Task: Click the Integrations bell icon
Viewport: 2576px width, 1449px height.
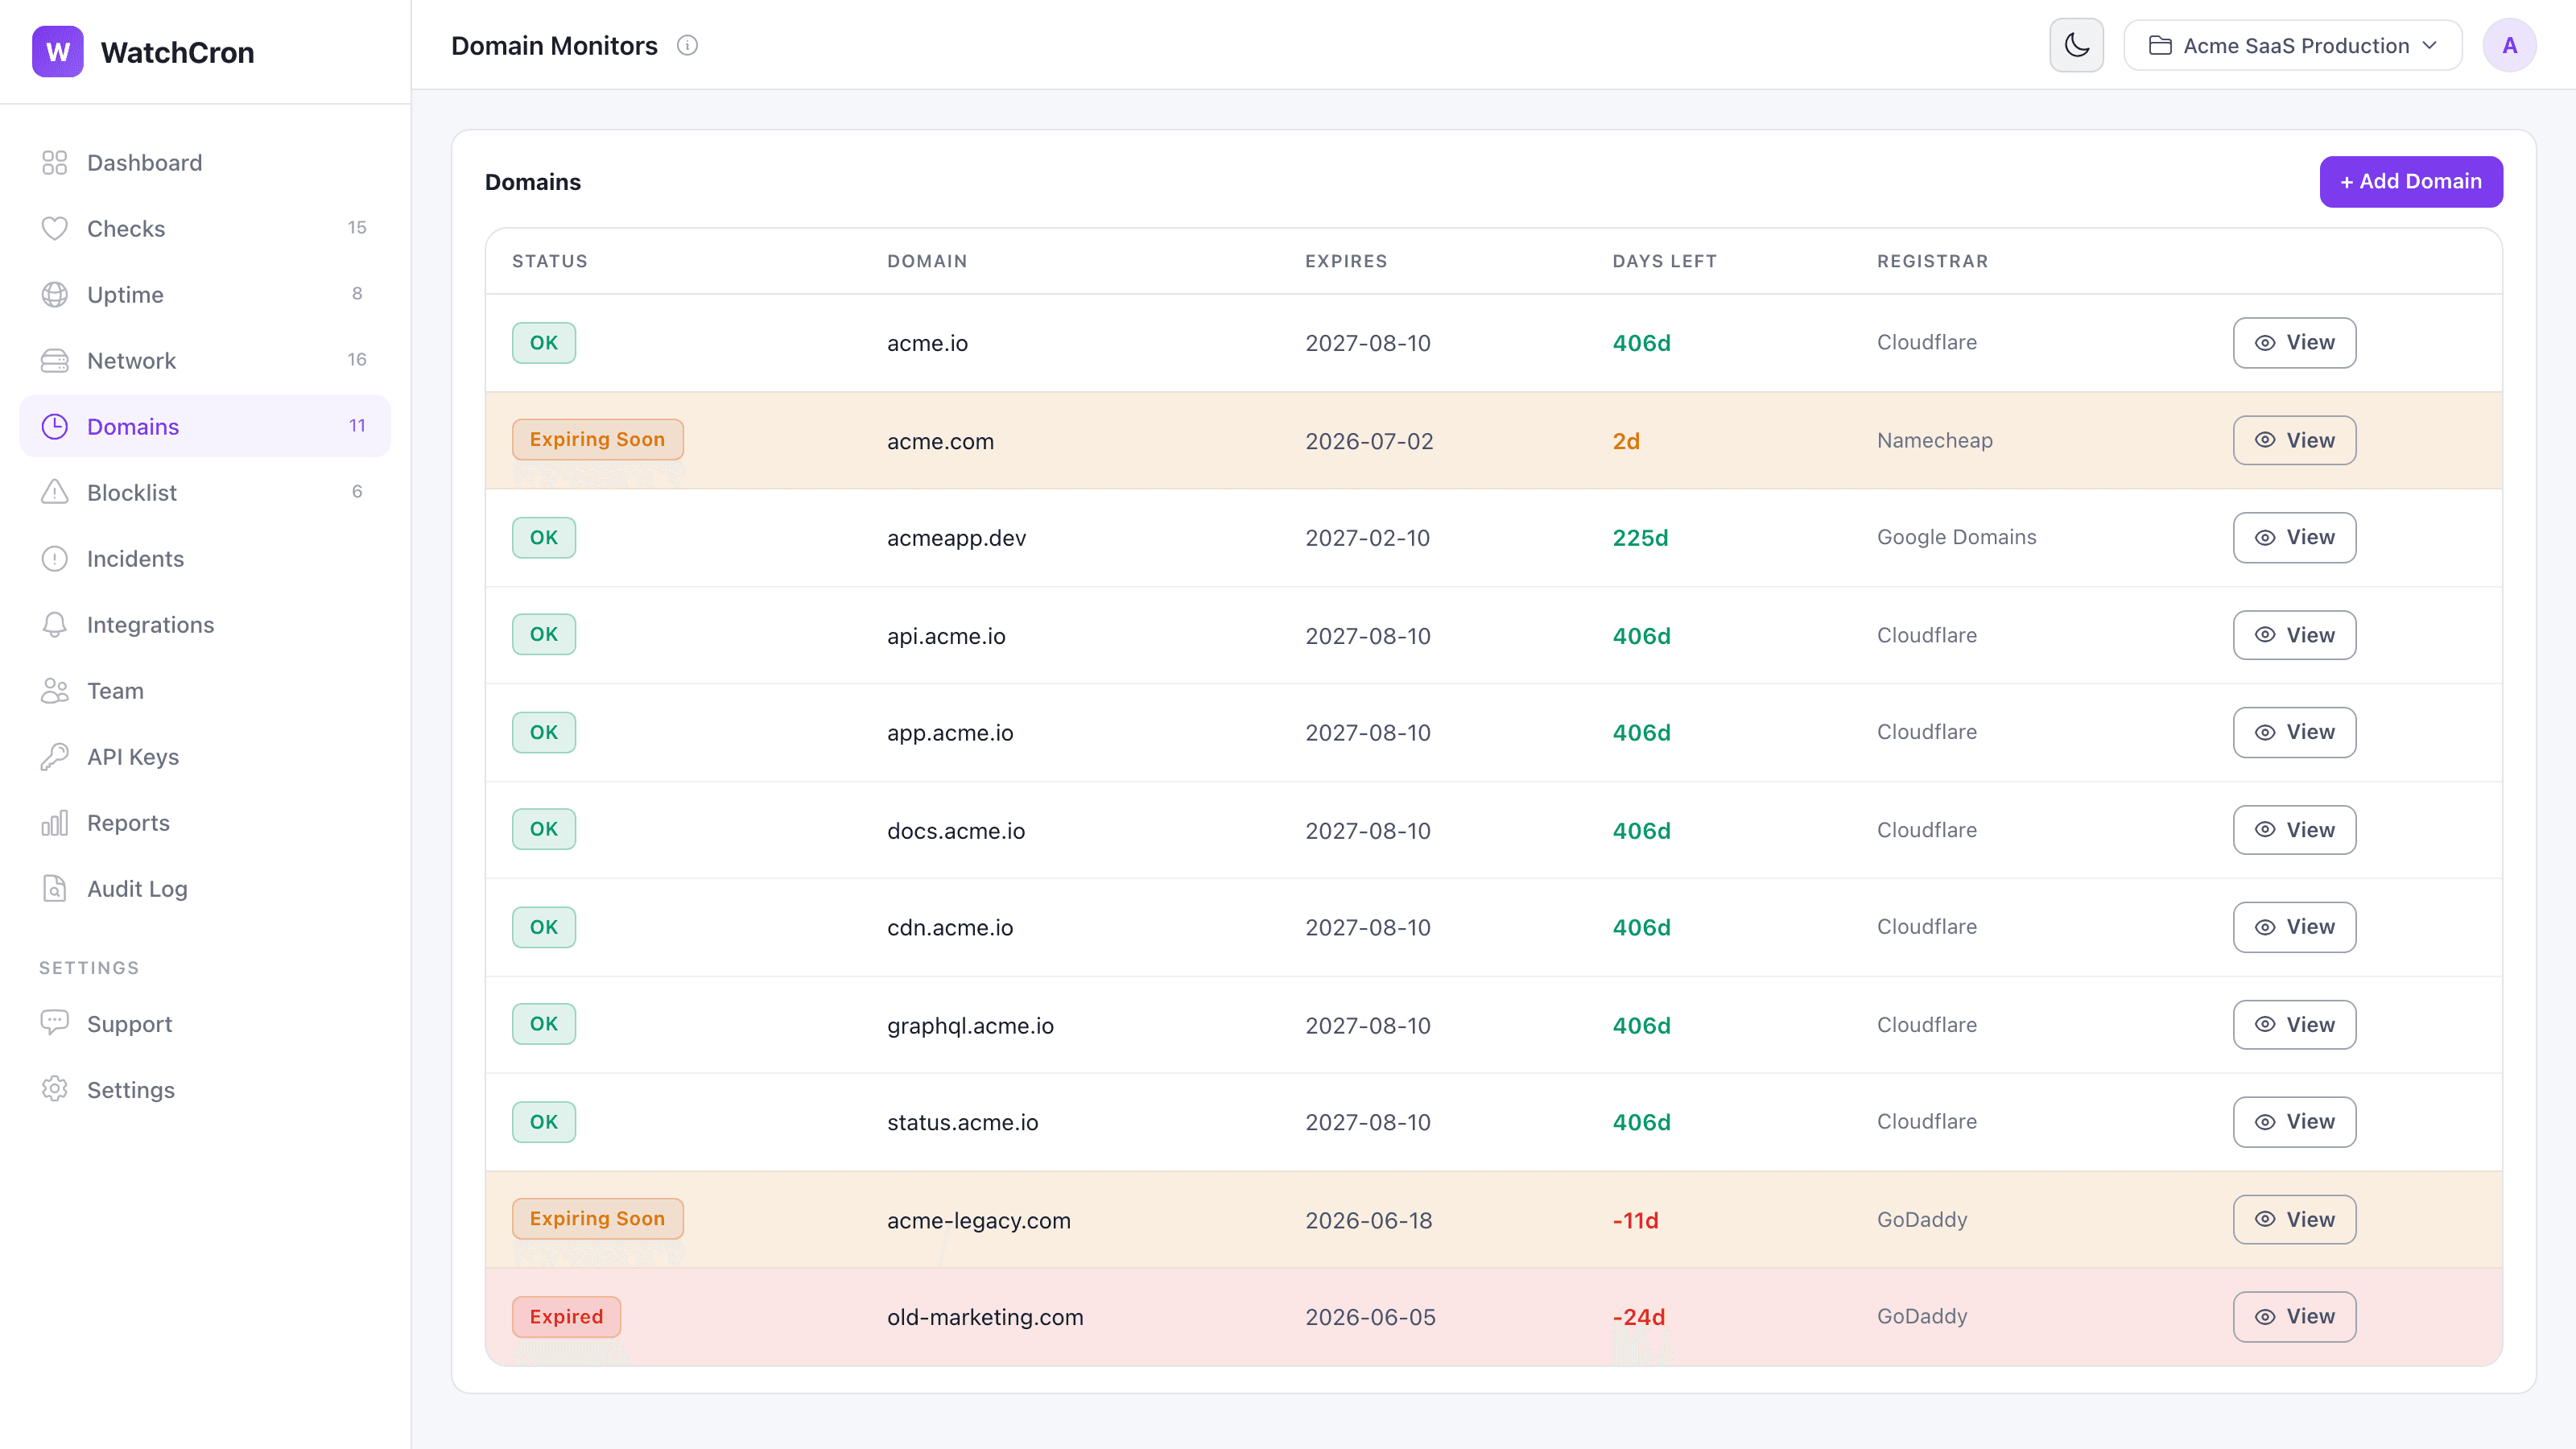Action: click(x=54, y=625)
